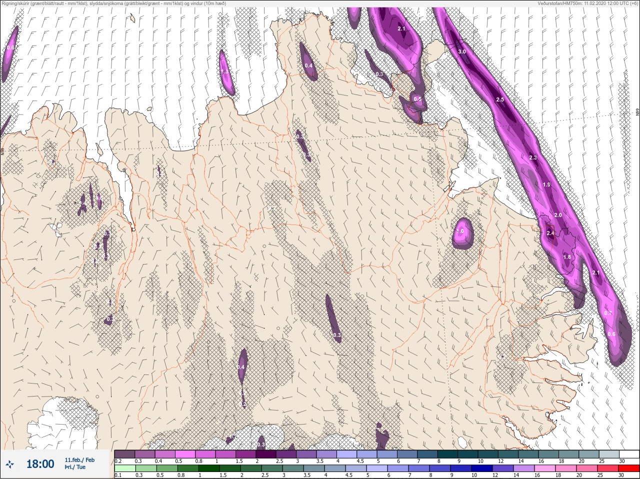Click the weekday text "Þri./ Tue"
The height and width of the screenshot is (479, 640).
[75, 467]
